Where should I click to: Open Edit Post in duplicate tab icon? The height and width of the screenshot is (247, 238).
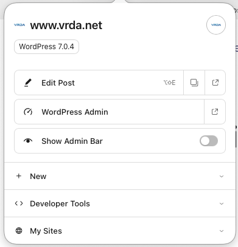tap(194, 83)
